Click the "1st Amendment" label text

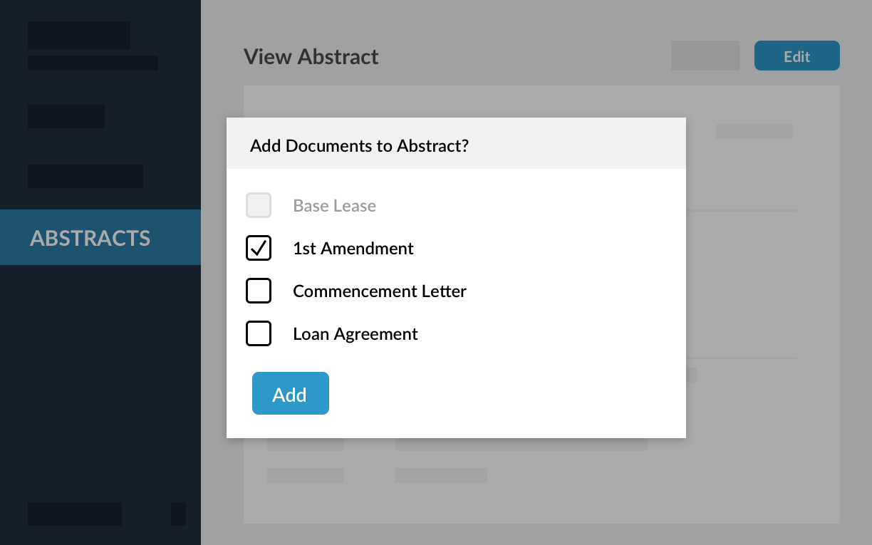353,249
